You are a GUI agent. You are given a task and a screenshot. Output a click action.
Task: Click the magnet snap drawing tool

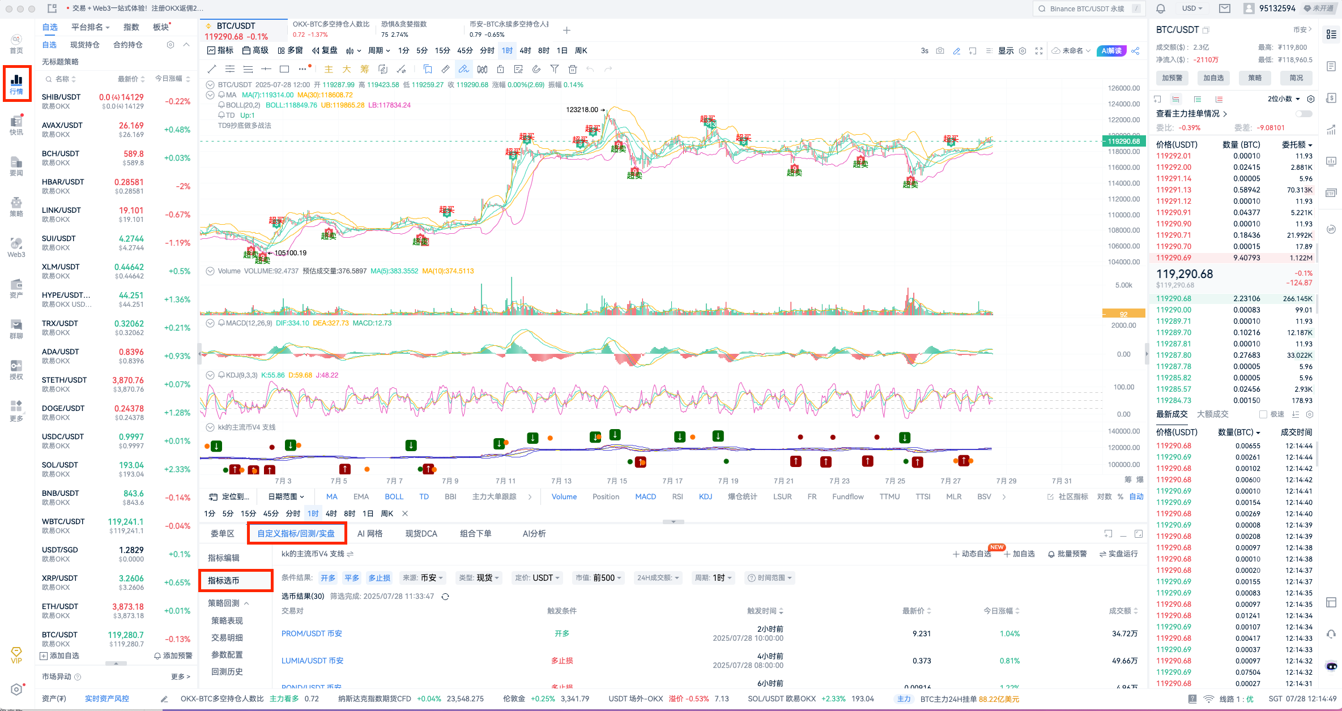pyautogui.click(x=536, y=69)
